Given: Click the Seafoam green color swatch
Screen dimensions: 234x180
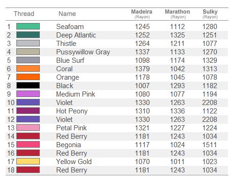Looking at the screenshot, I should [28, 26].
